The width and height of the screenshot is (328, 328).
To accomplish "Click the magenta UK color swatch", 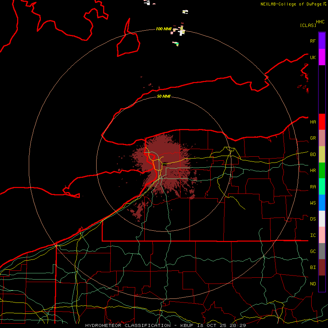I will [322, 57].
